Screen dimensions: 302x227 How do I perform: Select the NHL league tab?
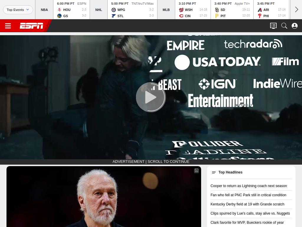coord(99,10)
